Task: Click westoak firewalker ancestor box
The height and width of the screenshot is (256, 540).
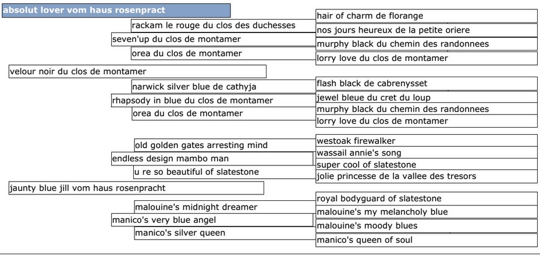Action: point(427,140)
